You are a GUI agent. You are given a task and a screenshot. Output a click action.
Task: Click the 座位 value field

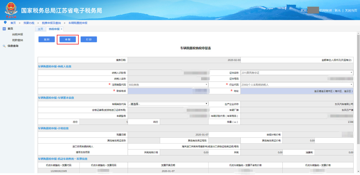coord(104,122)
